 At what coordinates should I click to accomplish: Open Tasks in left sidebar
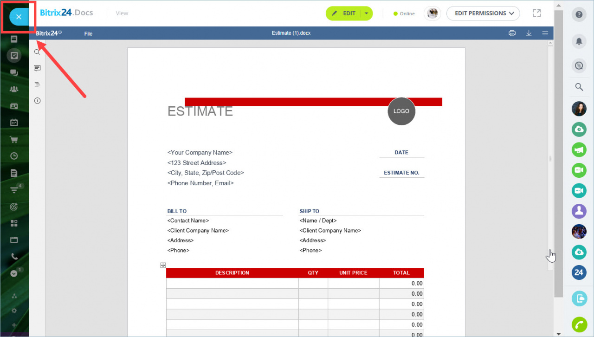pos(14,56)
